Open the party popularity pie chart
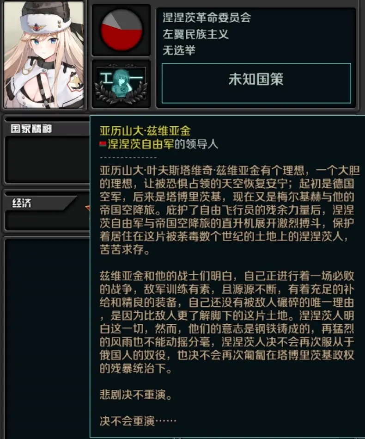The height and width of the screenshot is (439, 365). 122,30
